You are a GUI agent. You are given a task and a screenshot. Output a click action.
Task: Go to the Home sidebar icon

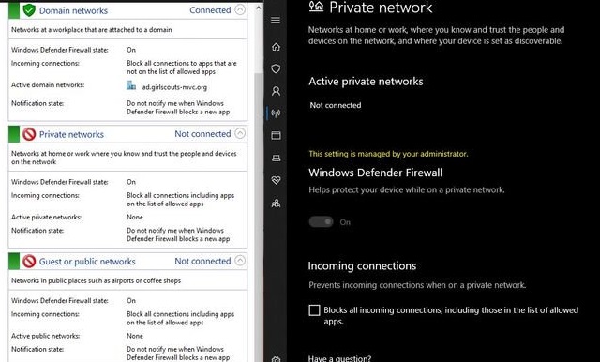tap(276, 47)
